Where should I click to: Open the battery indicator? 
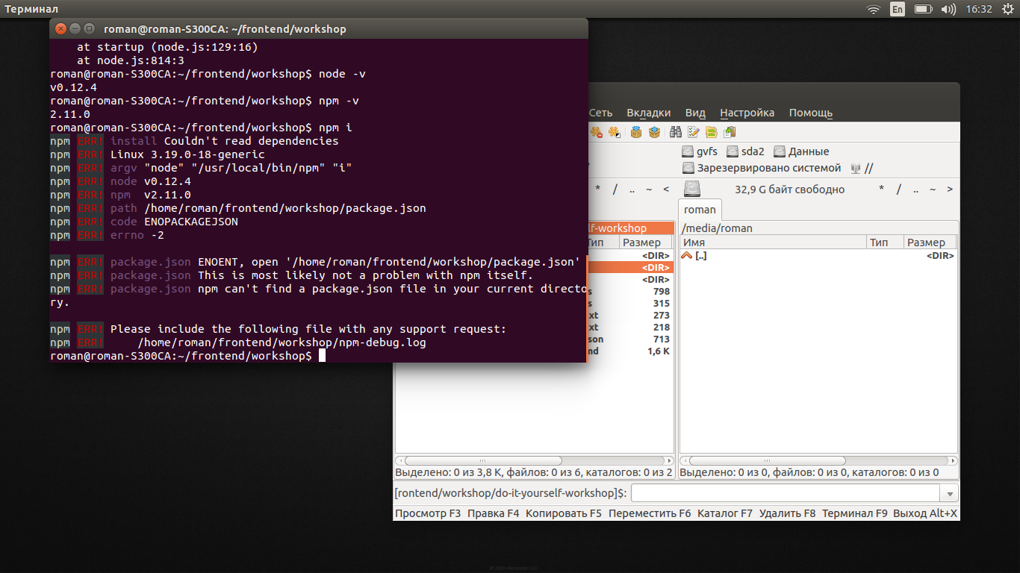[x=923, y=9]
